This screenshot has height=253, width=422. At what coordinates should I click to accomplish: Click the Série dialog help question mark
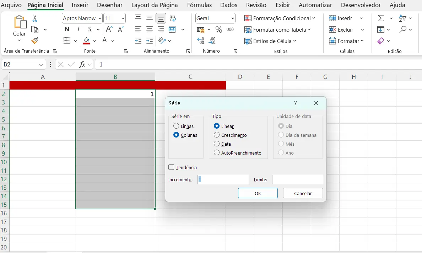point(296,103)
